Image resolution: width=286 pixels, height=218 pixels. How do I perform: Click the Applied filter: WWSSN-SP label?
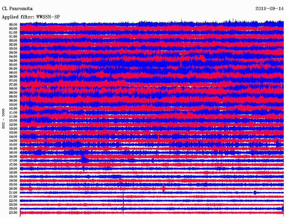pyautogui.click(x=31, y=17)
